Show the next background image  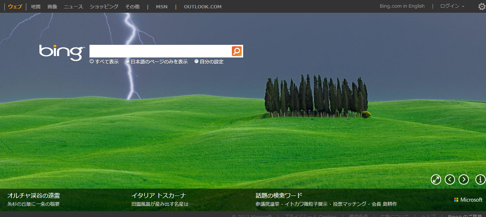[x=464, y=179]
